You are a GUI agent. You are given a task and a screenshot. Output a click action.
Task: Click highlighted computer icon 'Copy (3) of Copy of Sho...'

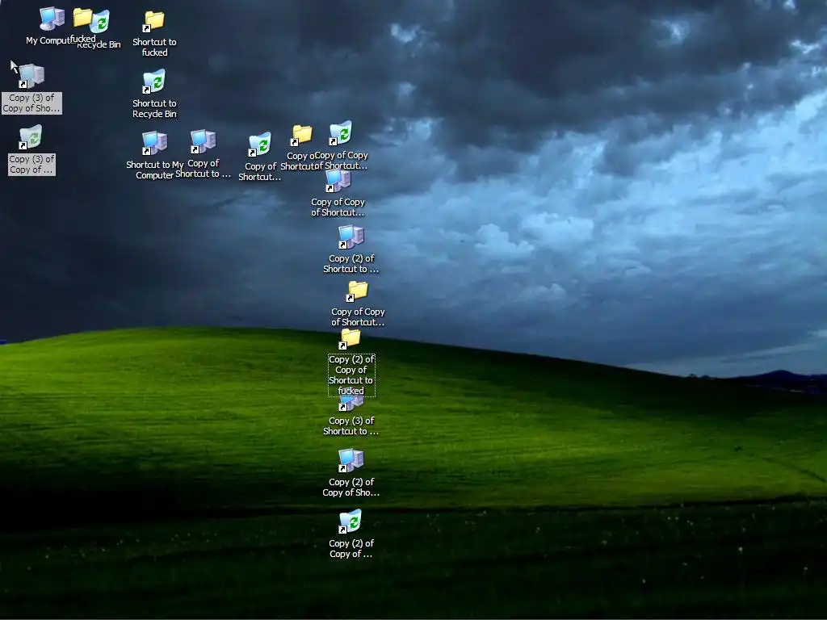pos(31,76)
